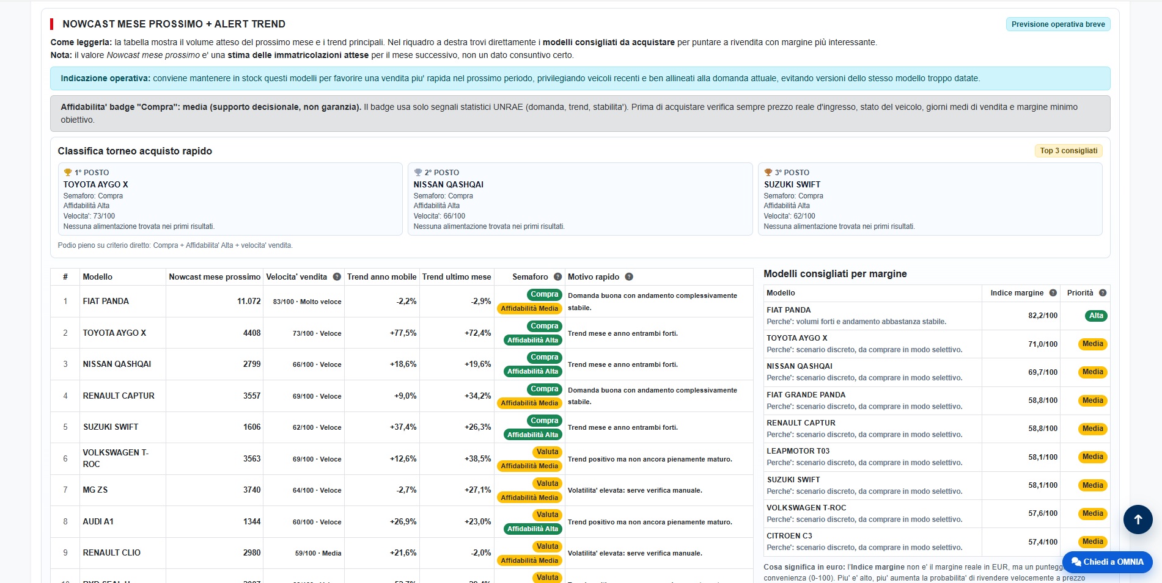Click the MG ZS model name

[95, 490]
